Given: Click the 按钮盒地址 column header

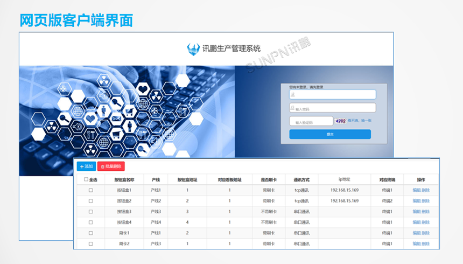Looking at the screenshot, I should click(x=187, y=179).
